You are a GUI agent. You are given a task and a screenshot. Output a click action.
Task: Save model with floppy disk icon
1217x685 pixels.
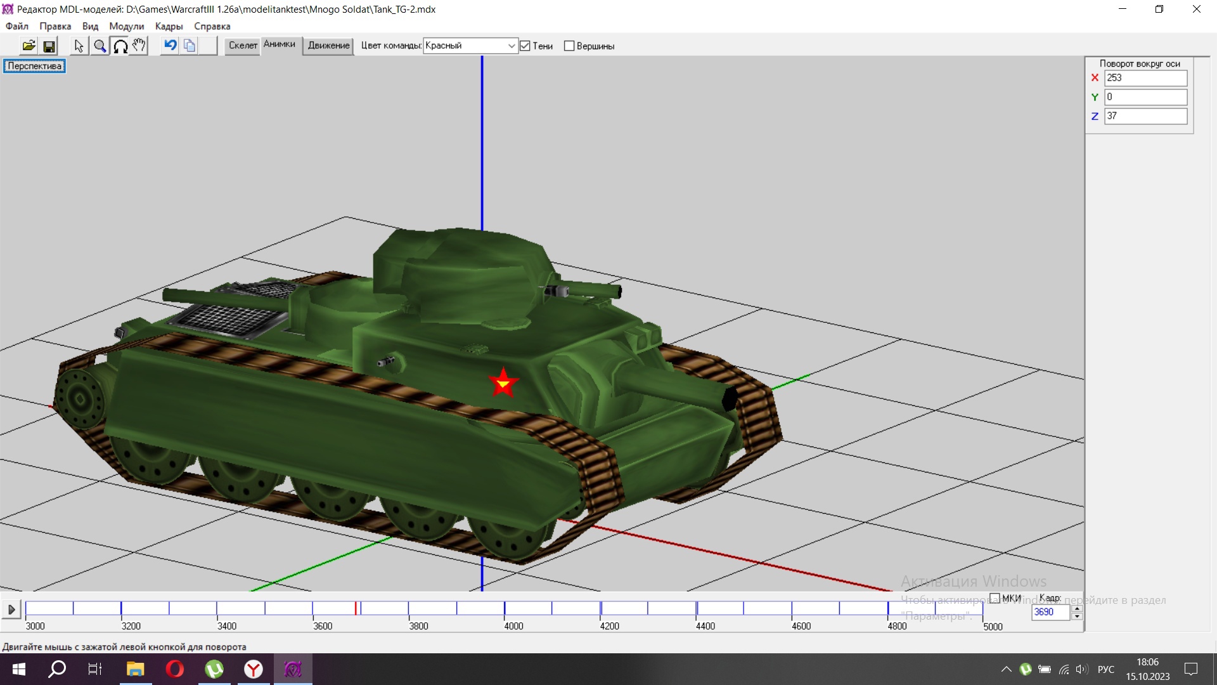pyautogui.click(x=49, y=46)
